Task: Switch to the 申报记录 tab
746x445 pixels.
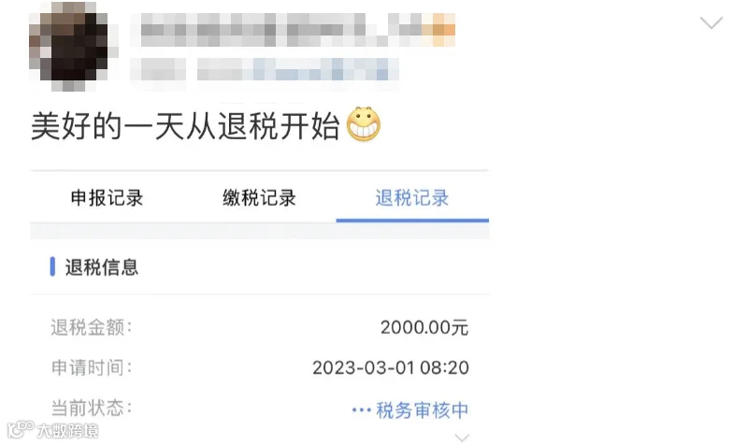Action: click(108, 198)
